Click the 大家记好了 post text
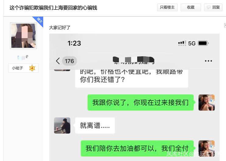226x161 pixels. click(x=60, y=28)
